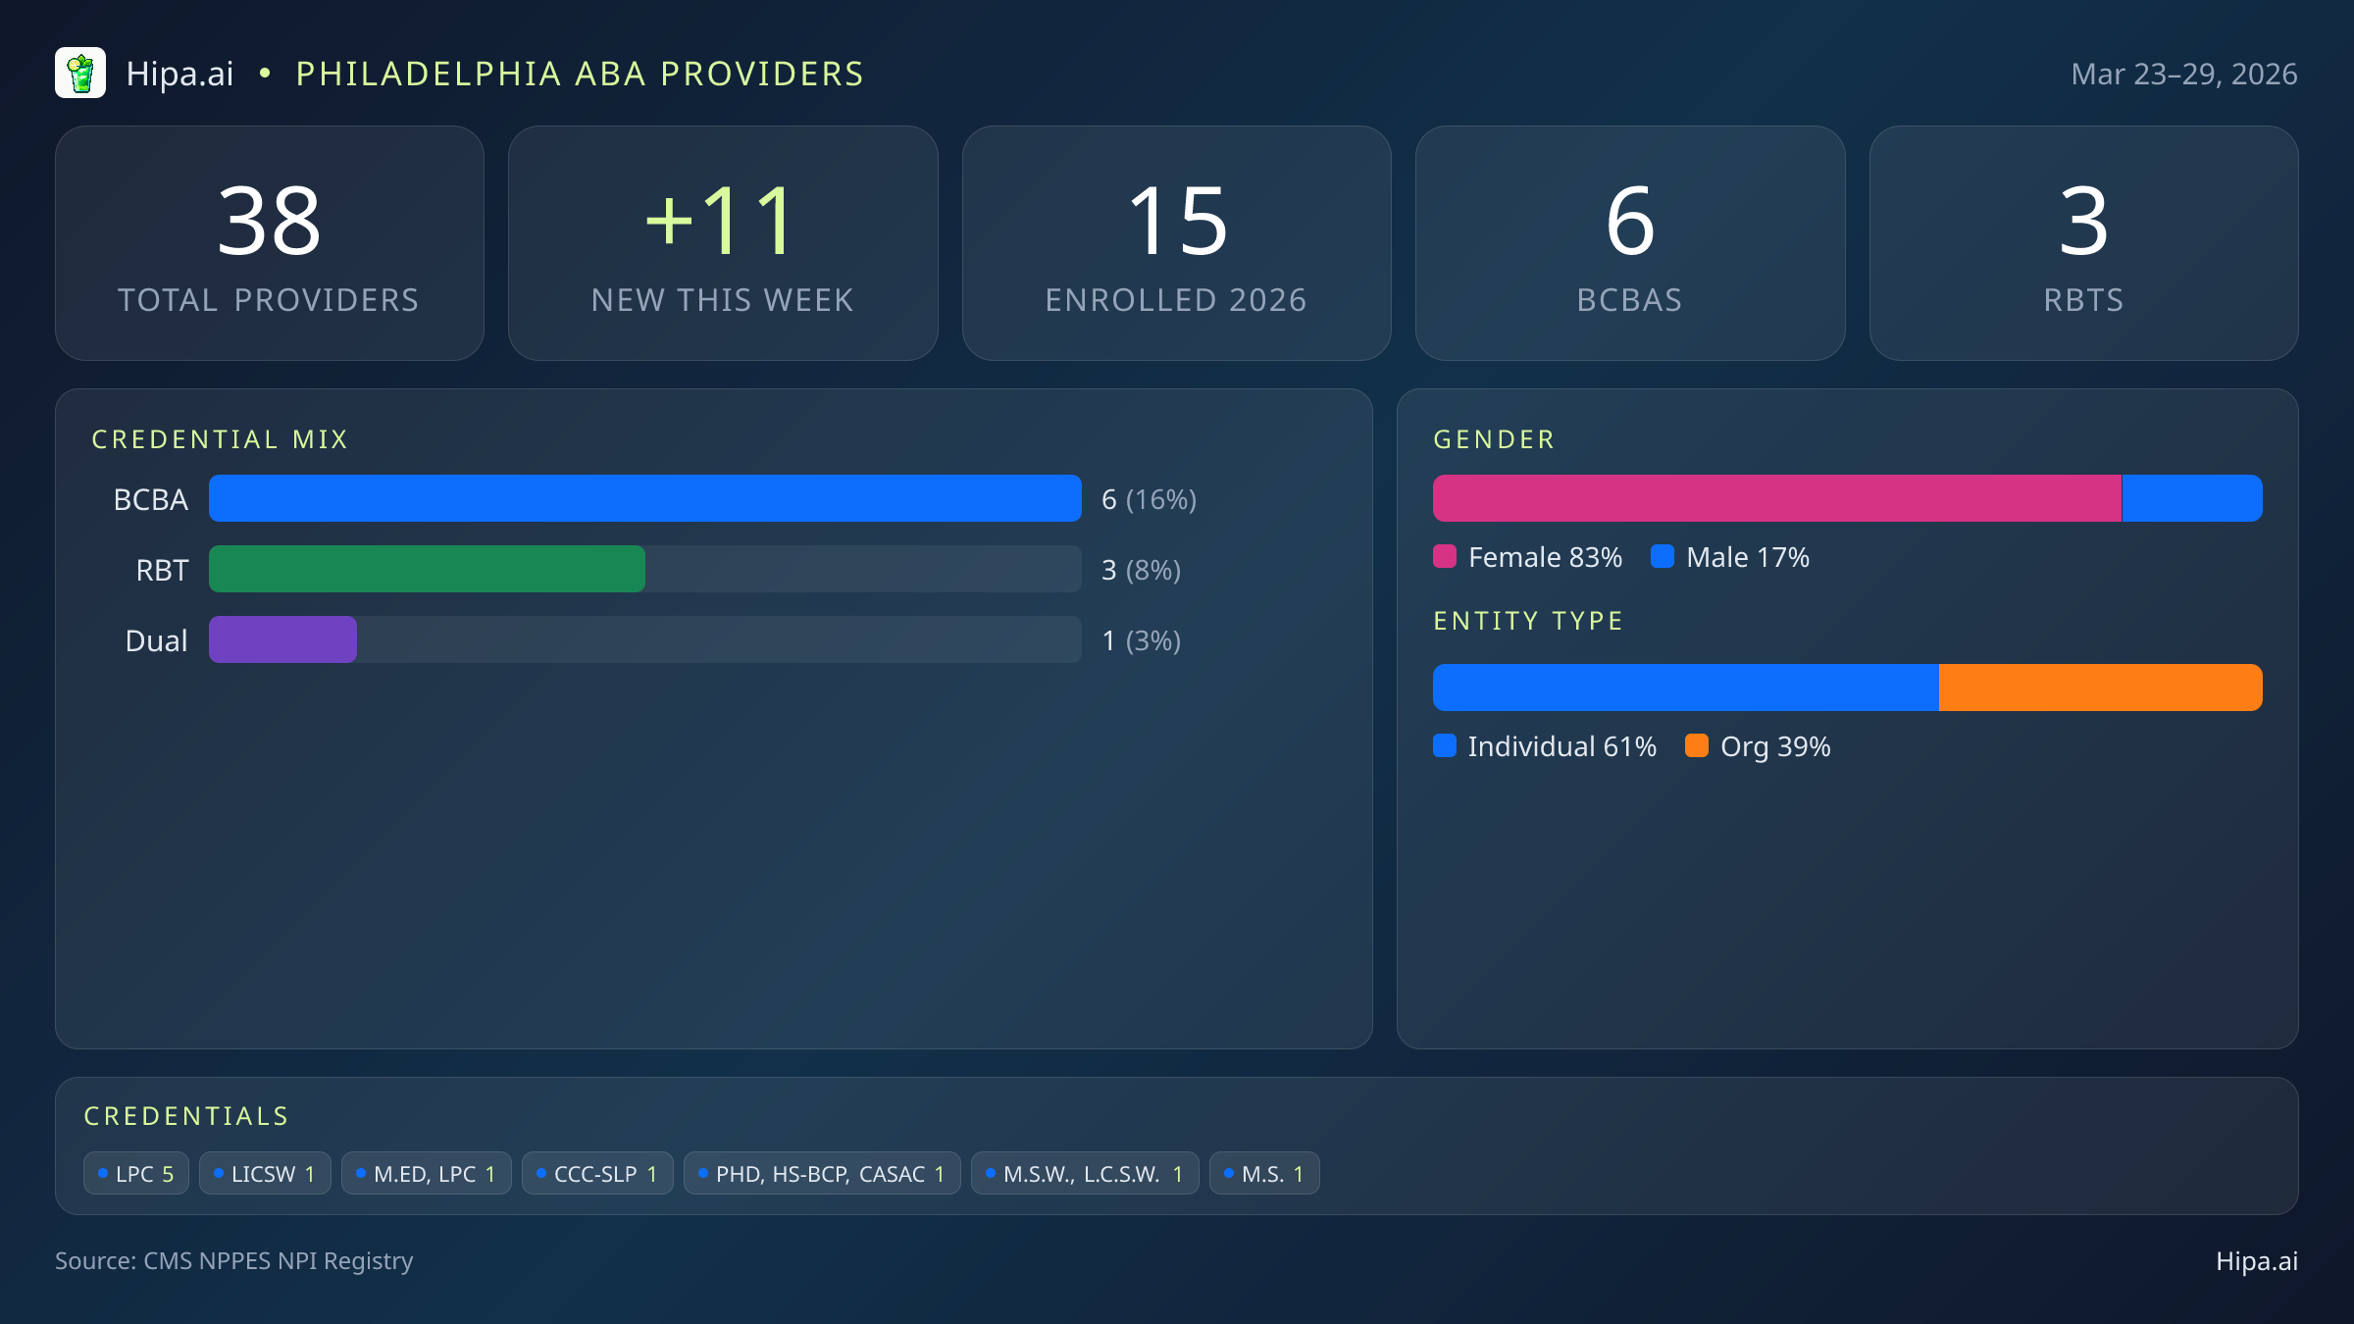Click the Org legend swatch under Entity Type
The image size is (2354, 1324).
coord(1699,746)
